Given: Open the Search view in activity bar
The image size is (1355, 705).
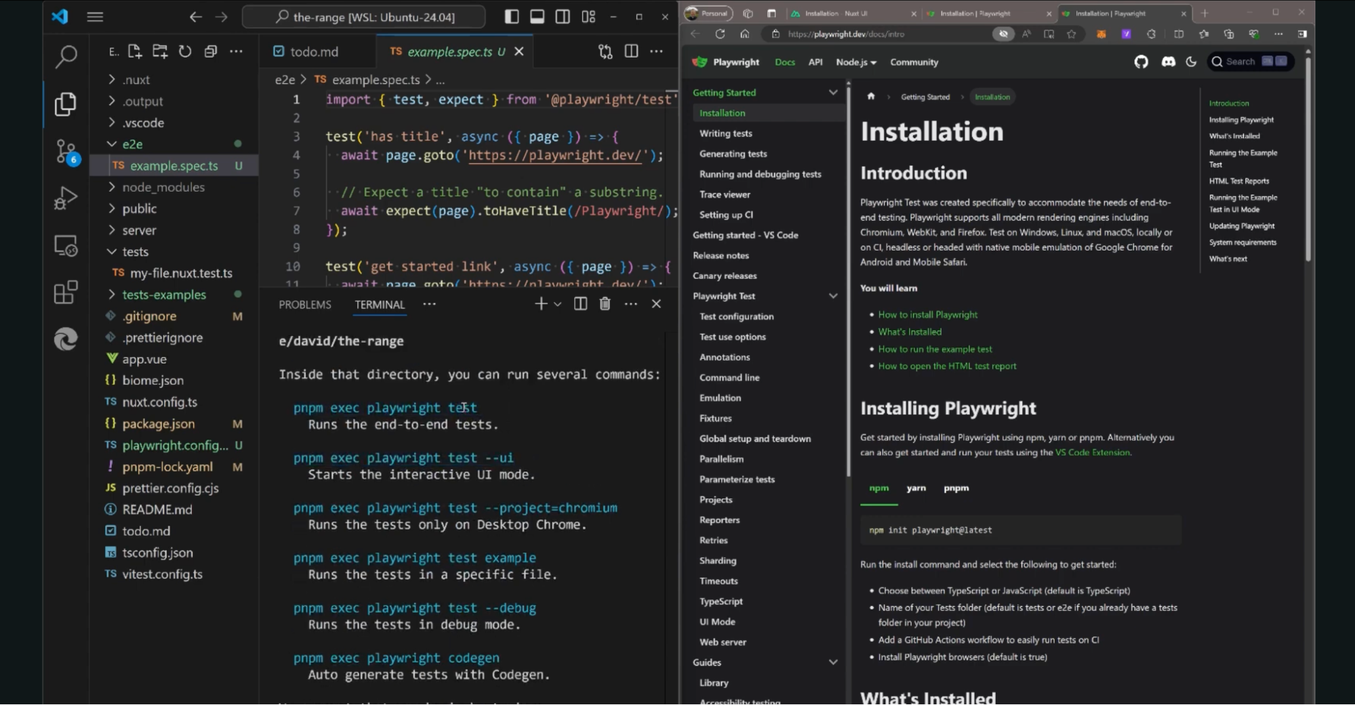Looking at the screenshot, I should click(66, 56).
